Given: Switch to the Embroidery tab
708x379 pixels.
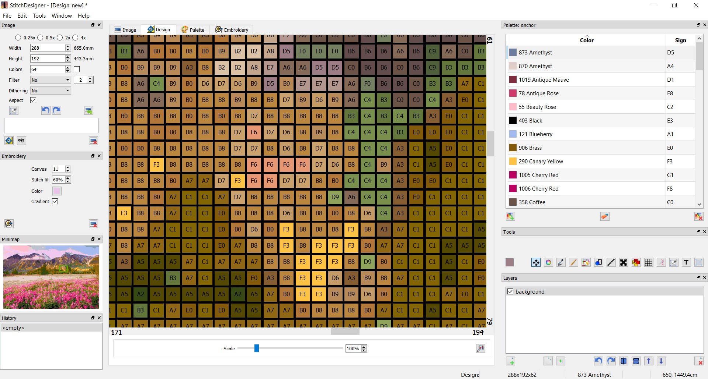Looking at the screenshot, I should [x=232, y=29].
